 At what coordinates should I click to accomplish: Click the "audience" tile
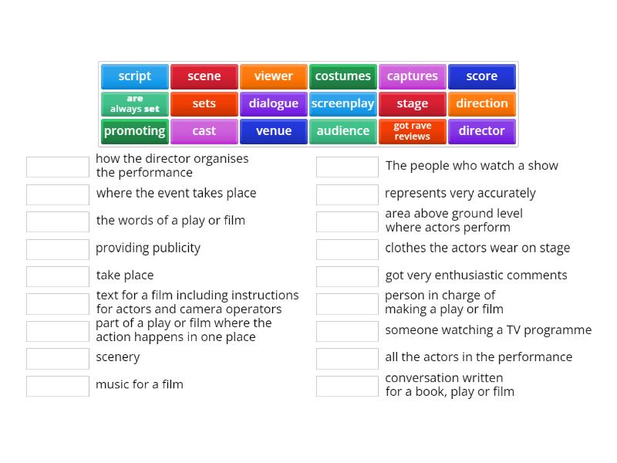pos(342,131)
